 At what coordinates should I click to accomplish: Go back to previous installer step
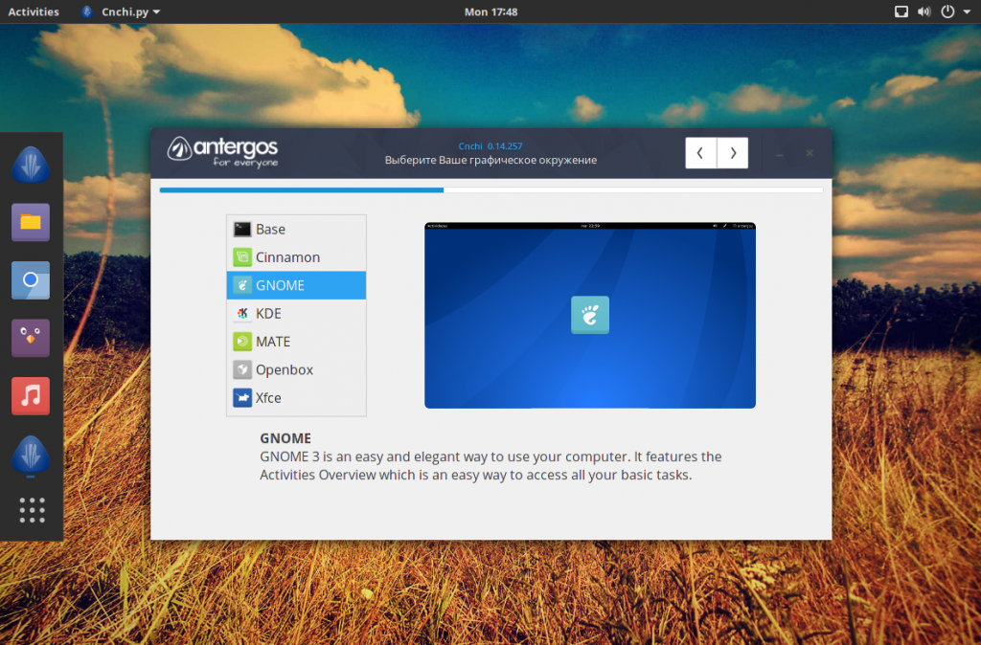tap(701, 153)
